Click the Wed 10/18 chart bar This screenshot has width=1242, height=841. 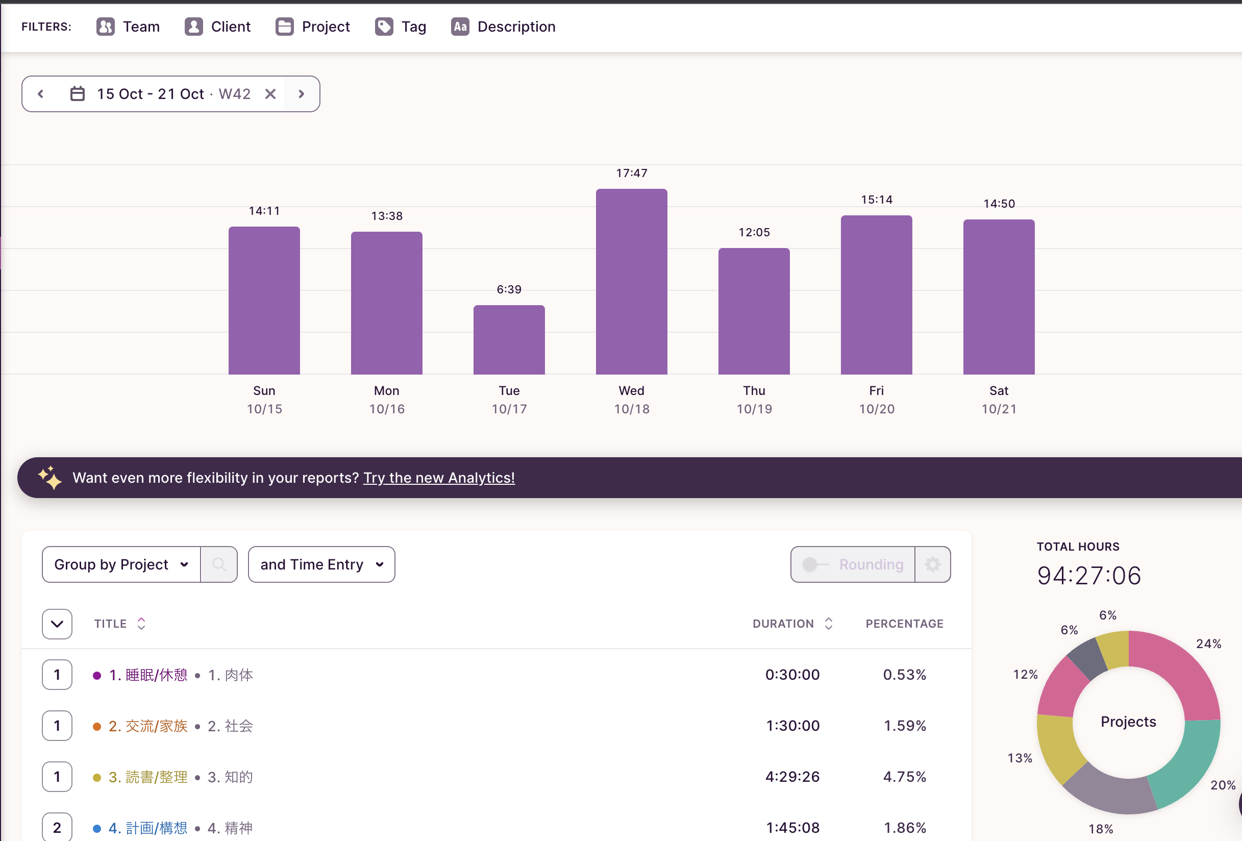[631, 282]
